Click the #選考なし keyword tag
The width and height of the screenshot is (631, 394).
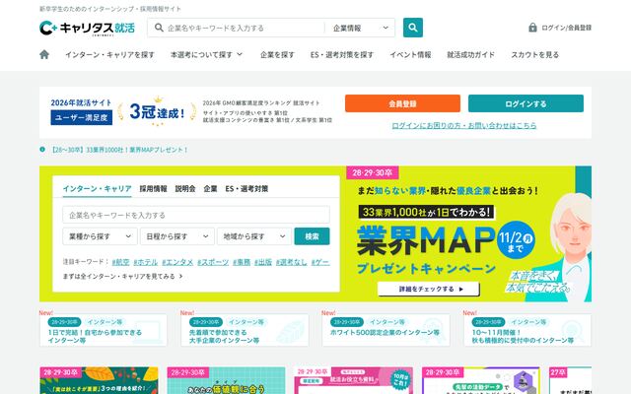coord(292,262)
